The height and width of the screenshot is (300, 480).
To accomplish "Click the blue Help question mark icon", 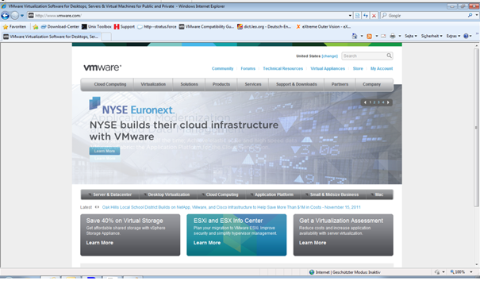I will pos(466,37).
